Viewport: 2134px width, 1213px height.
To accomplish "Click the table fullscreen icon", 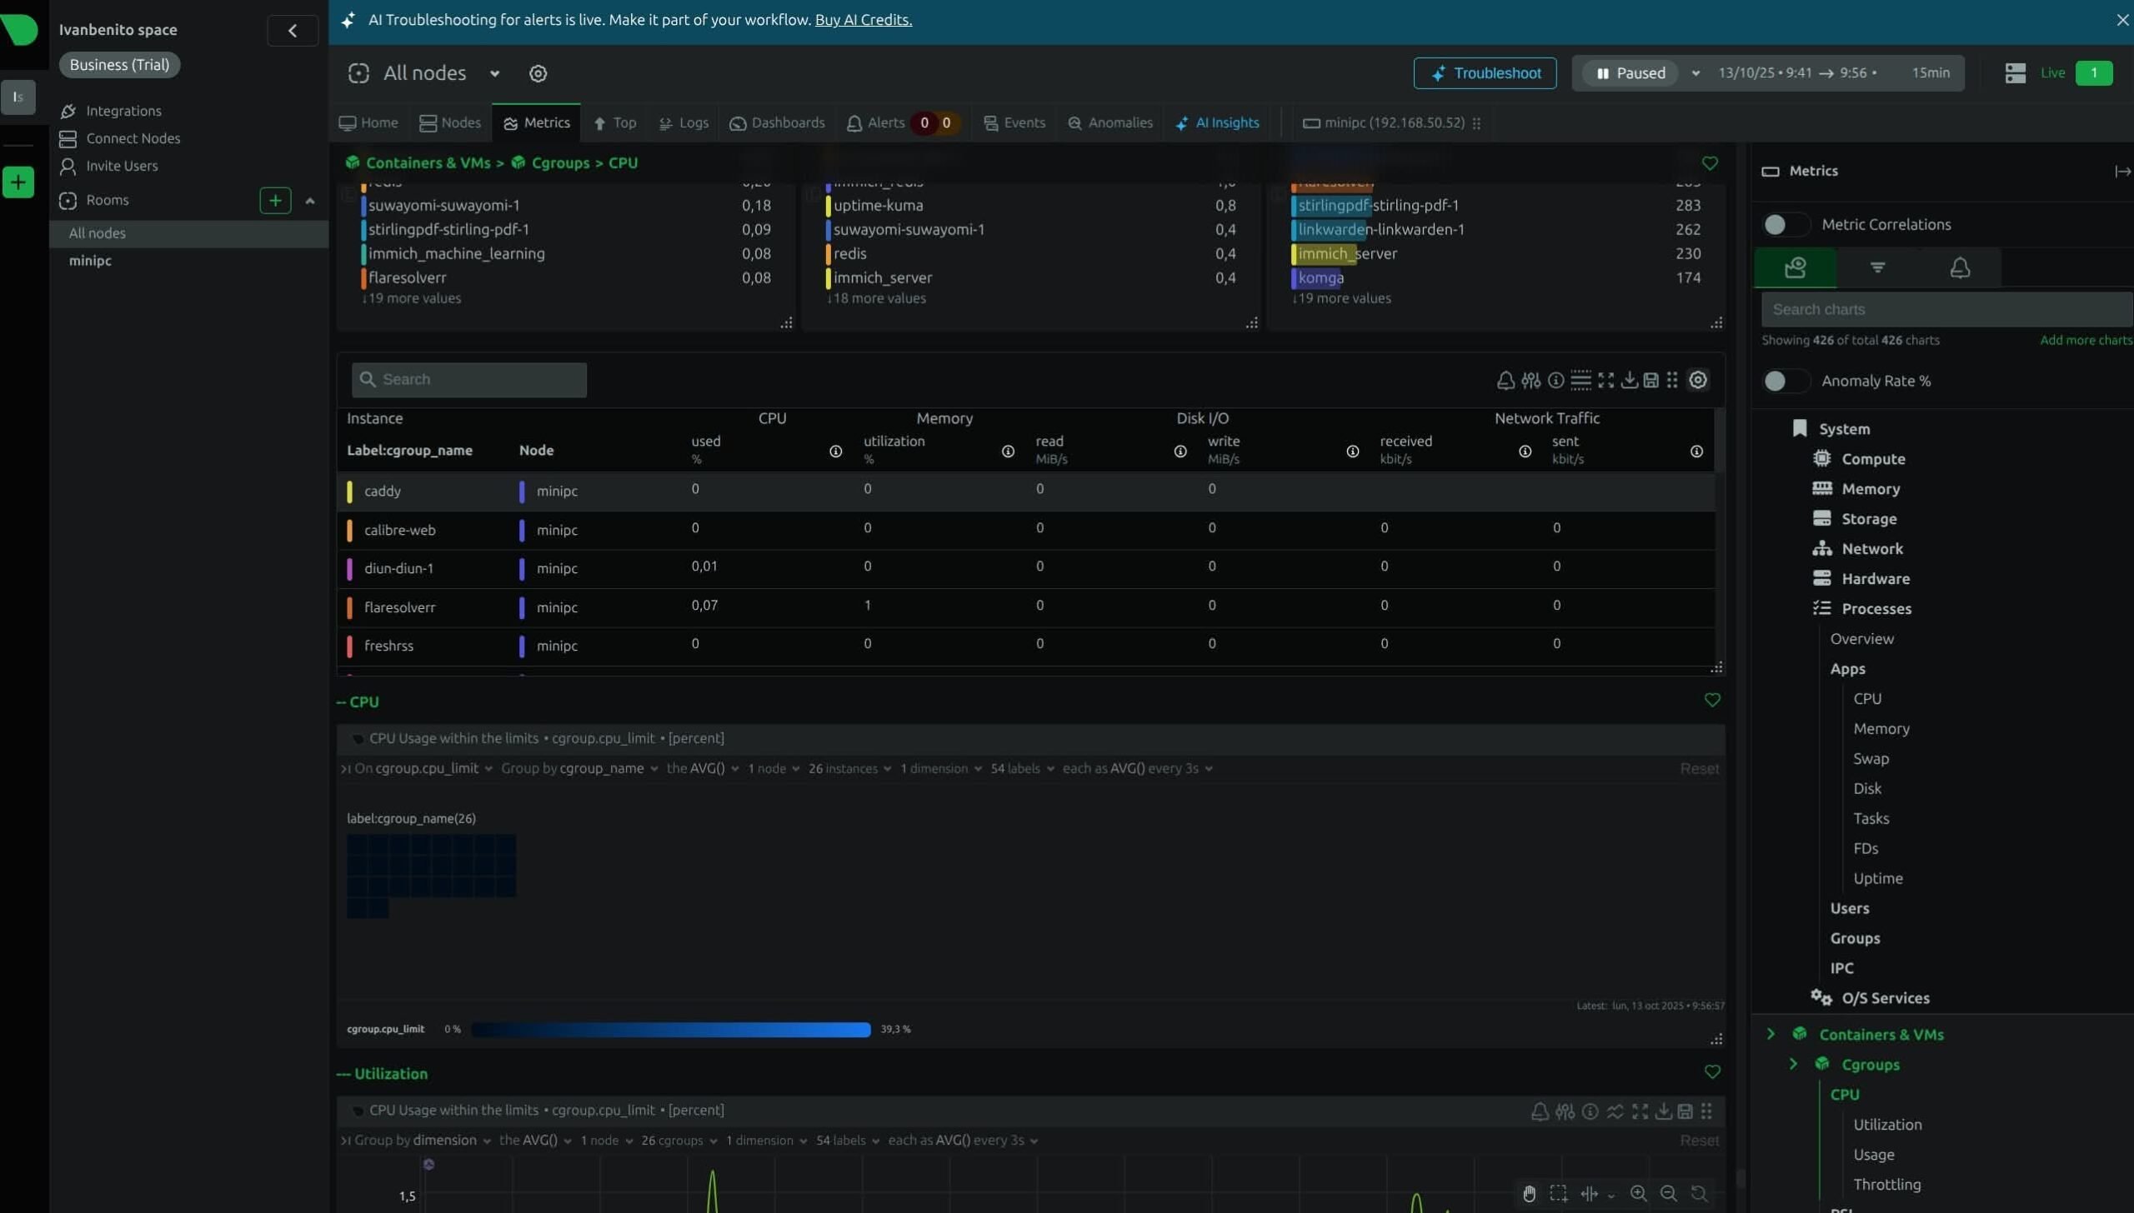I will 1606,381.
